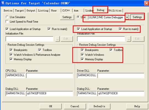The height and width of the screenshot is (110, 149).
Task: Close the Options for Target dialog
Action: [147, 3]
